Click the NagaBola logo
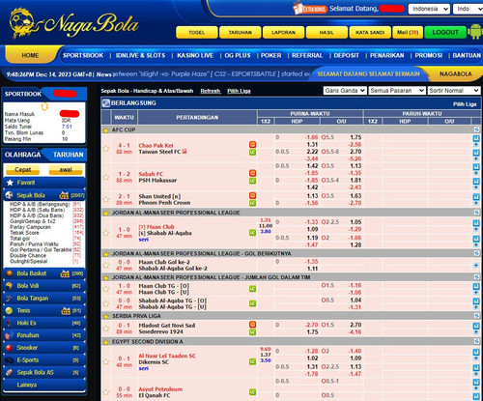483x401 pixels. (74, 23)
